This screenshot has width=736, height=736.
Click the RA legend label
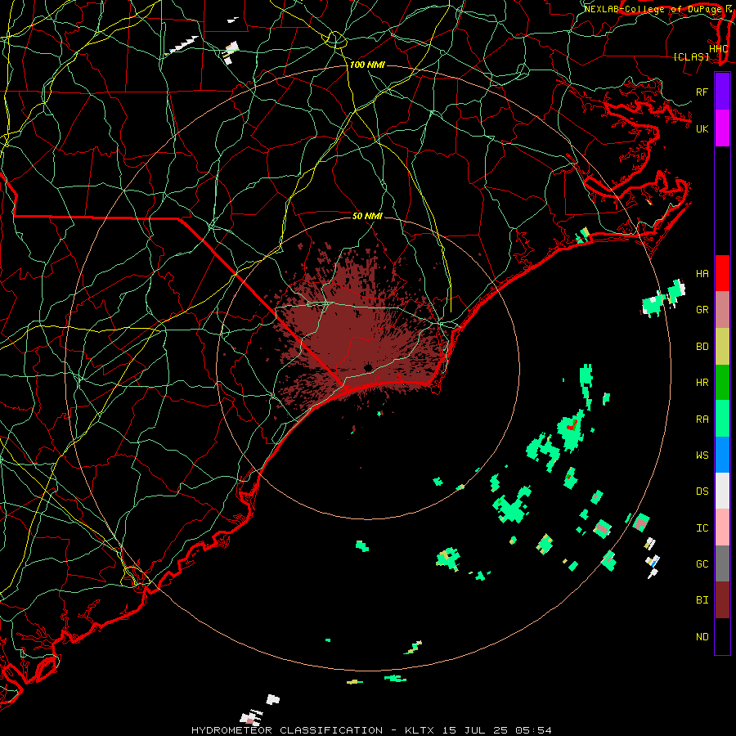[x=702, y=420]
